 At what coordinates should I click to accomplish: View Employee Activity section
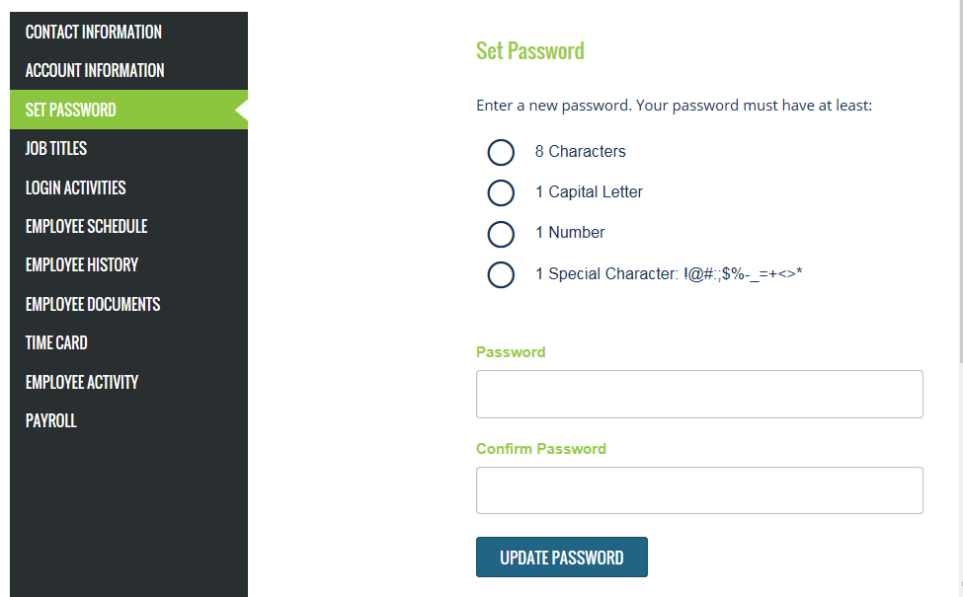[82, 382]
